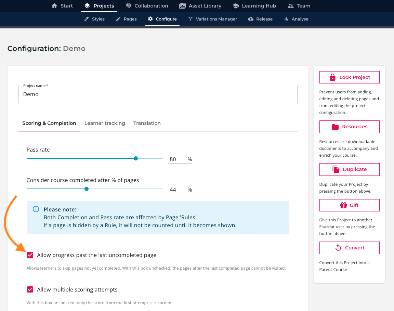Click the Resources button
Image resolution: width=394 pixels, height=311 pixels.
(x=349, y=127)
